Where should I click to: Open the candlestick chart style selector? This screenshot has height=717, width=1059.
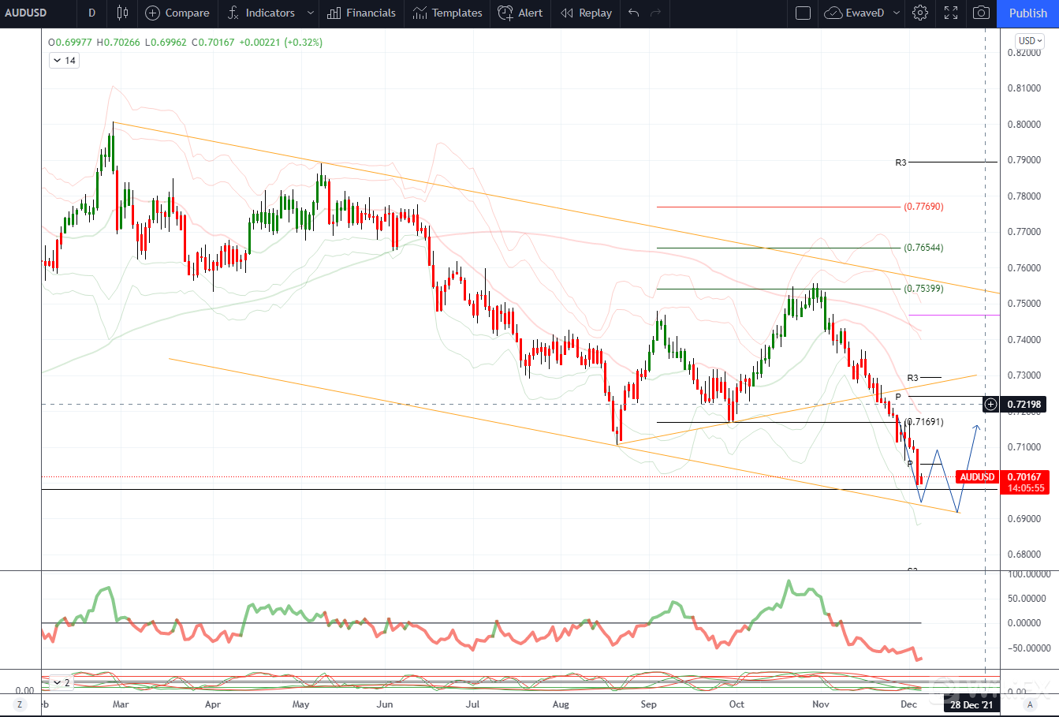(x=122, y=13)
